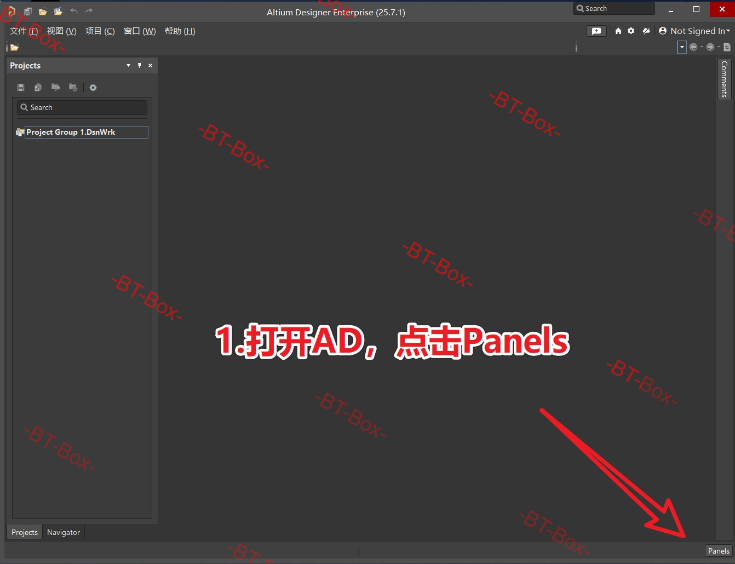Click the Save All icon in title bar

tap(27, 11)
